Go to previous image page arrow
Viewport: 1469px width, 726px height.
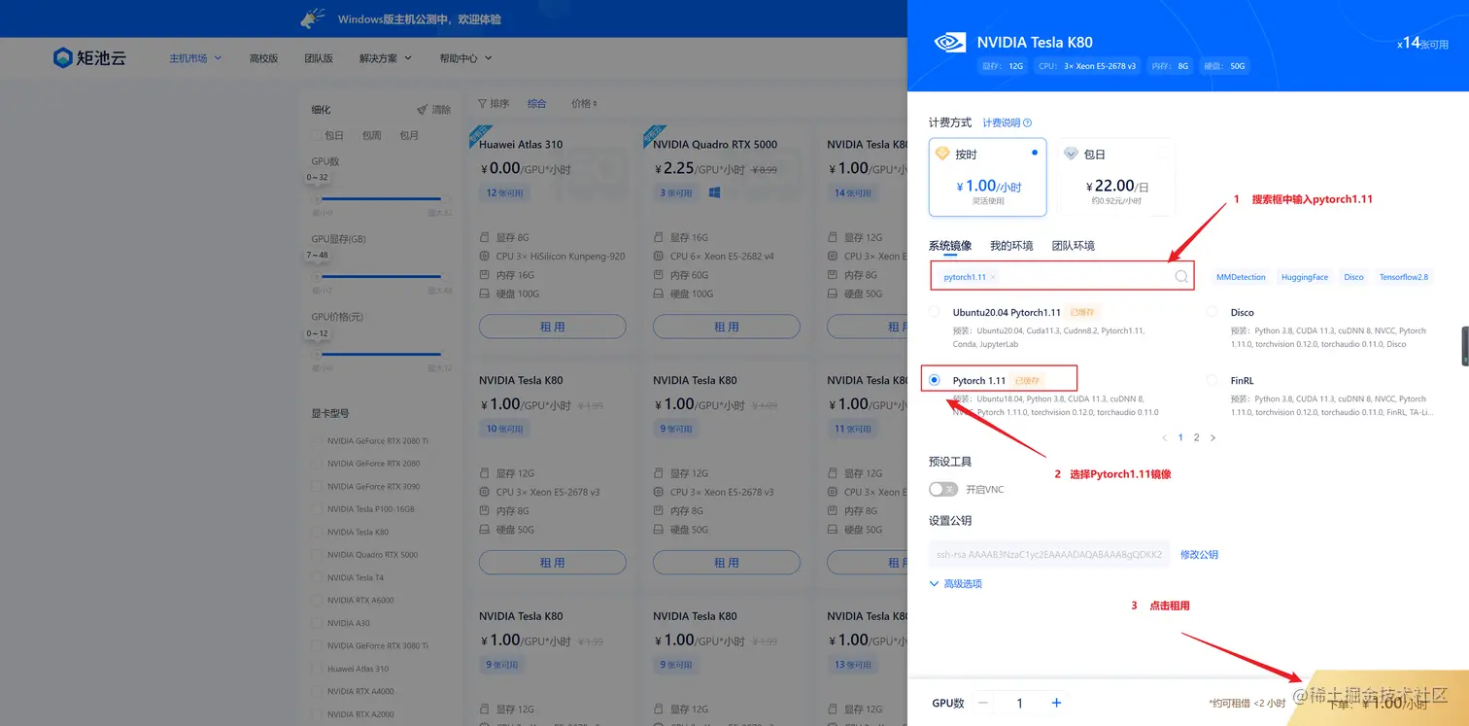click(1165, 437)
